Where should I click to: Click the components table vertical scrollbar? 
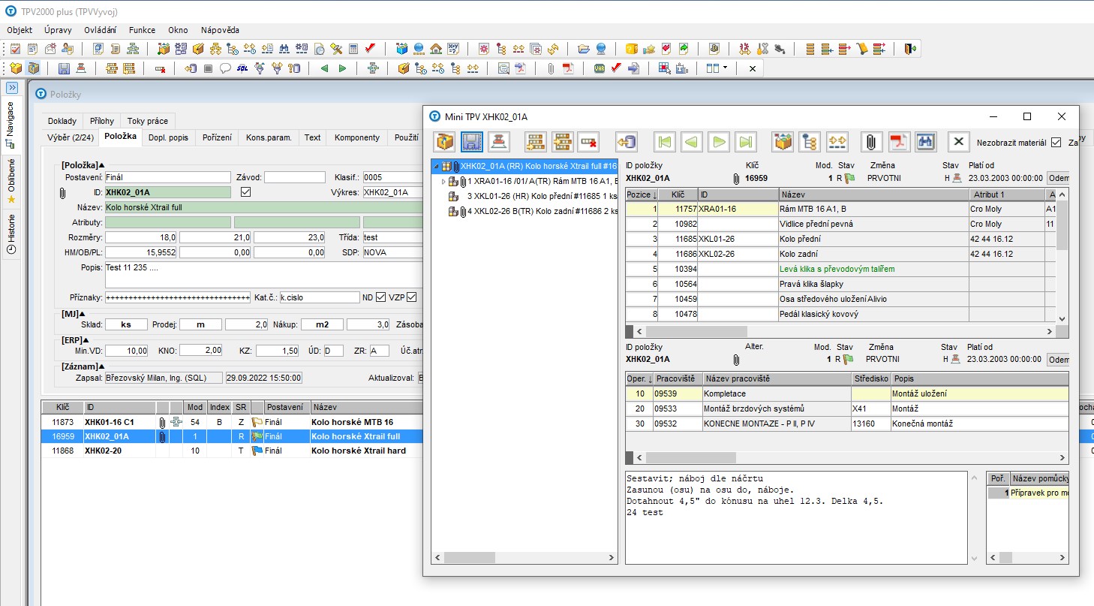[x=1062, y=256]
